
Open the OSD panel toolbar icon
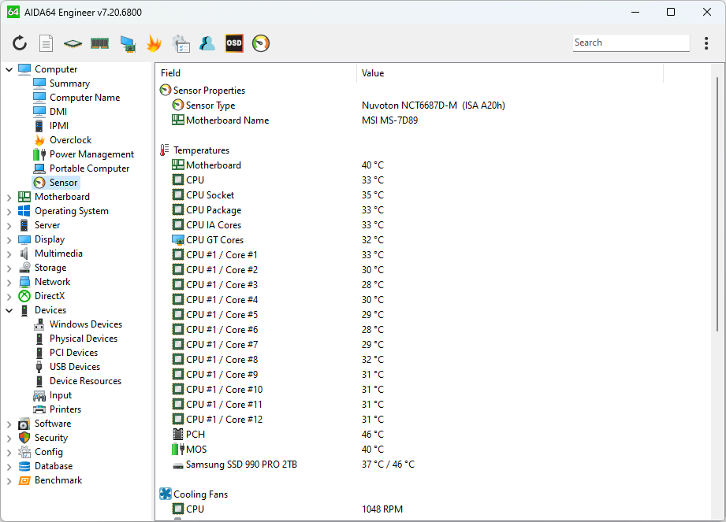[234, 43]
